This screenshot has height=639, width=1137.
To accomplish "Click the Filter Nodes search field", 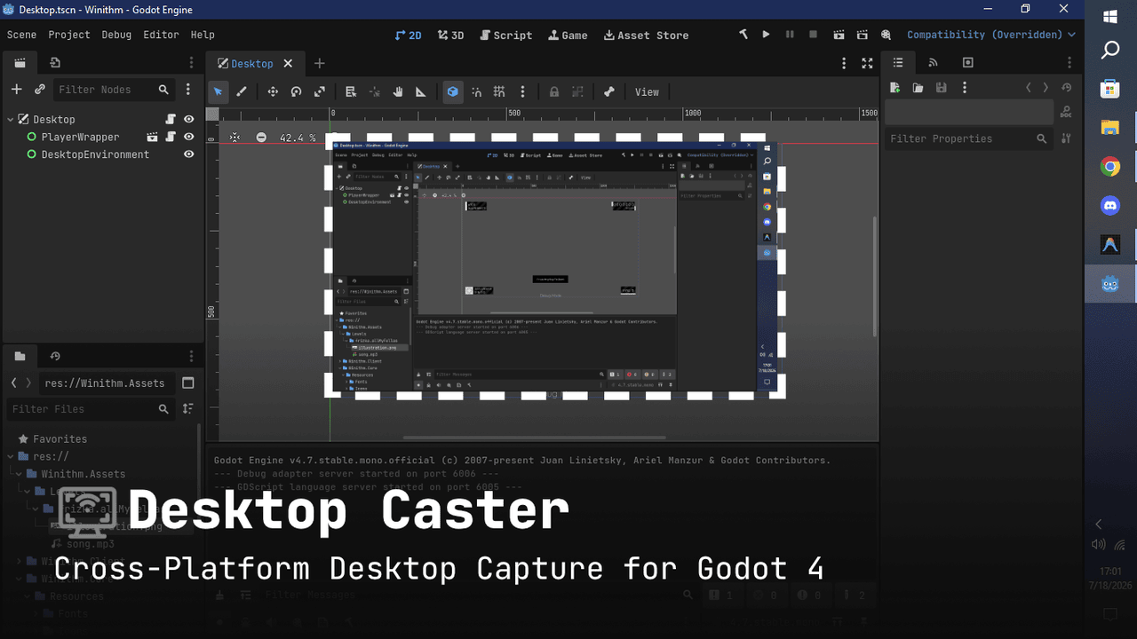I will tap(113, 90).
